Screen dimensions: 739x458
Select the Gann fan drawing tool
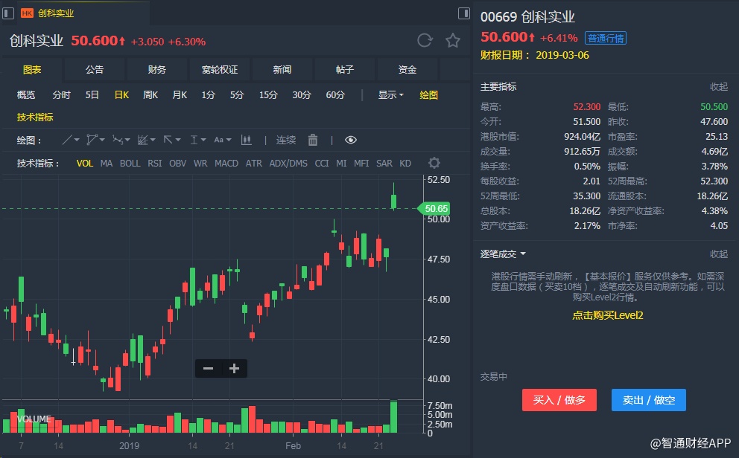[142, 140]
